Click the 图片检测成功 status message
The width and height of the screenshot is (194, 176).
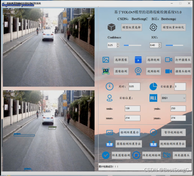pos(109,167)
